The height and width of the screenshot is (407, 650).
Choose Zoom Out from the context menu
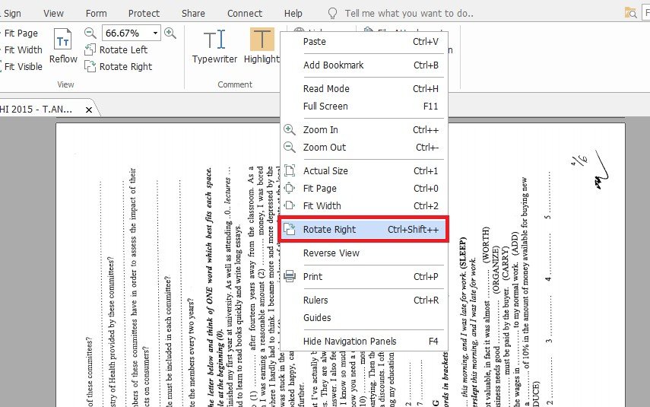click(364, 148)
